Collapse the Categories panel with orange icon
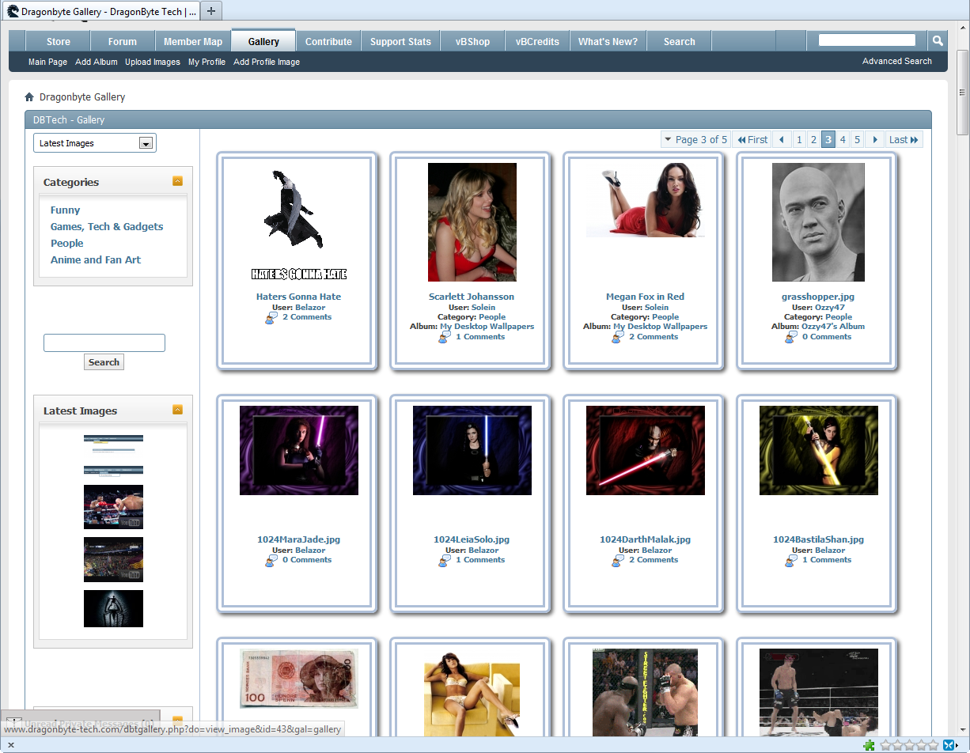 [177, 181]
